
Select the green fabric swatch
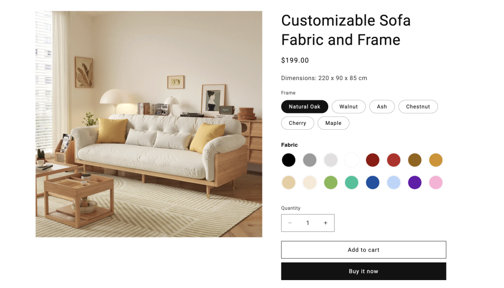pos(331,183)
